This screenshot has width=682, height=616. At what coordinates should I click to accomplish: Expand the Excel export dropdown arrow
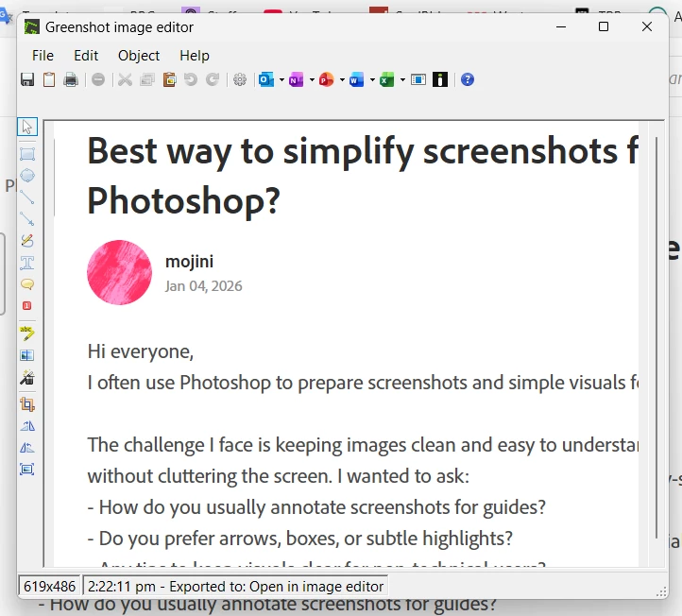tap(402, 80)
